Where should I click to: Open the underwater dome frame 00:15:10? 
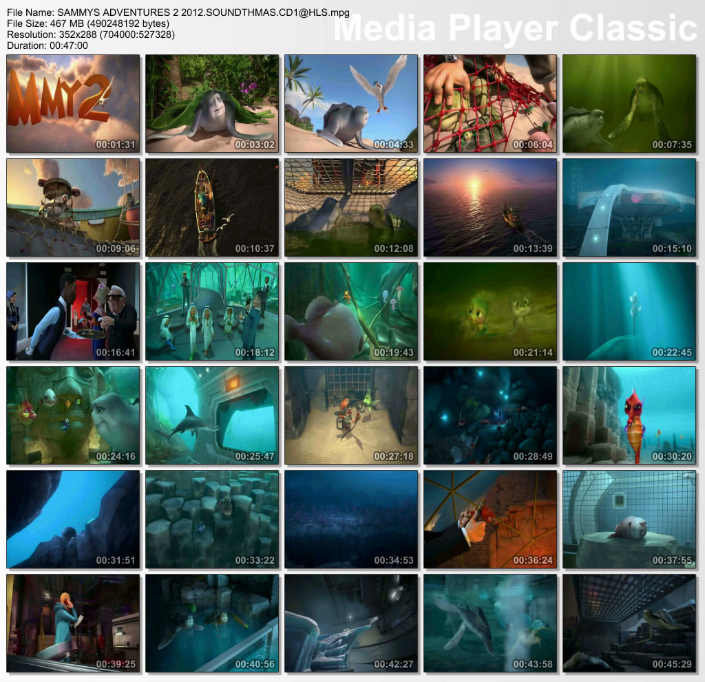click(629, 207)
